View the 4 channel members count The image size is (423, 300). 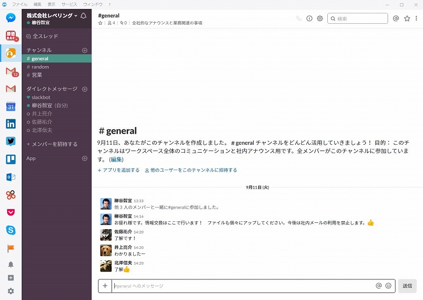112,23
